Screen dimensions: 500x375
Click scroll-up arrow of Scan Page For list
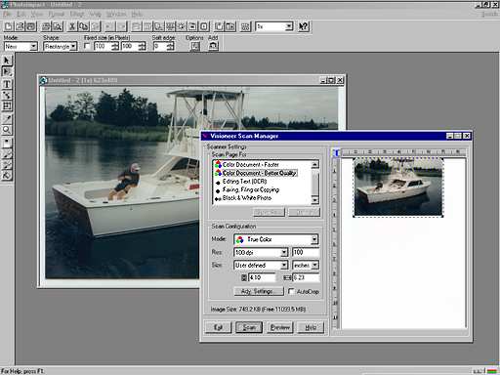coord(314,164)
